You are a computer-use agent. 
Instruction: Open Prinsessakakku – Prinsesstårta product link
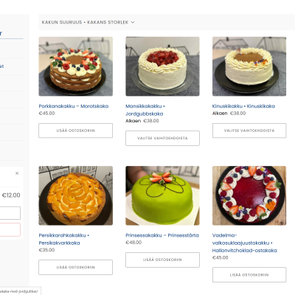pyautogui.click(x=162, y=235)
